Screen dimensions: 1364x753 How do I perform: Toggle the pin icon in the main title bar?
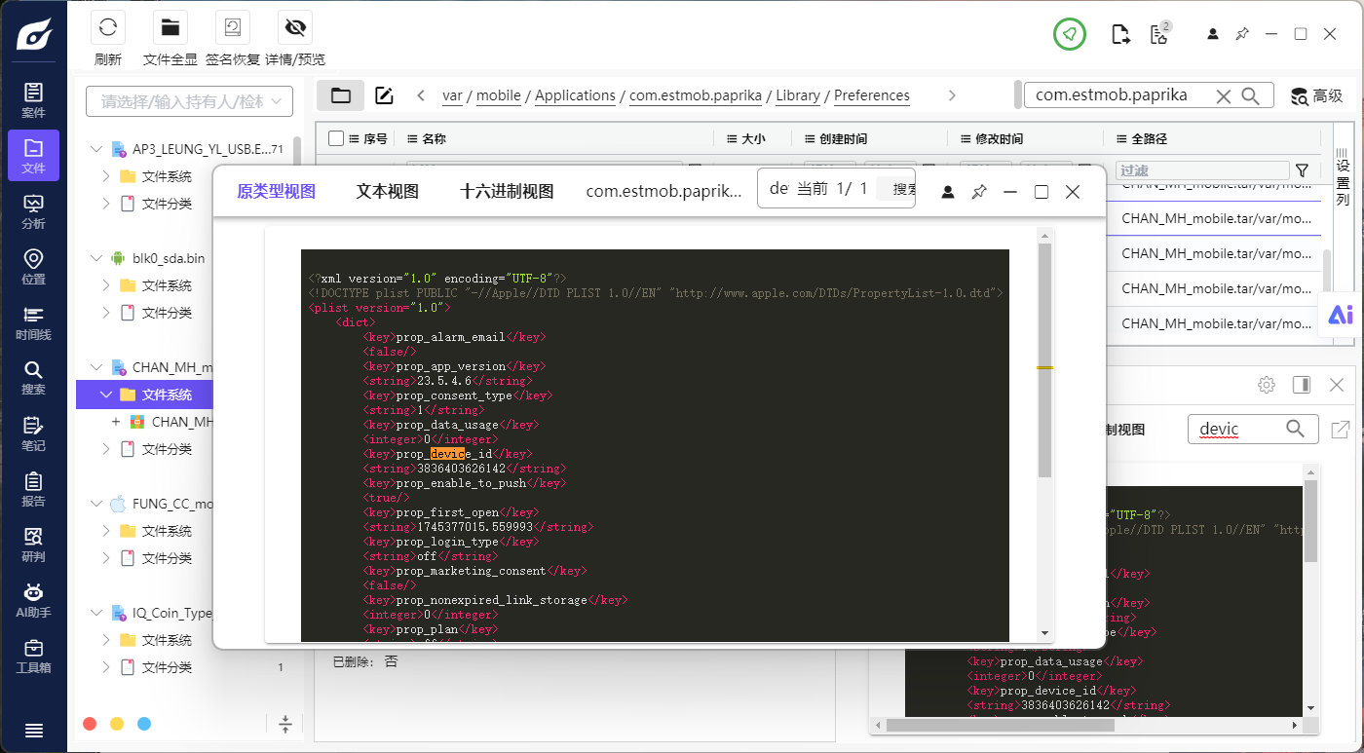click(x=1242, y=34)
